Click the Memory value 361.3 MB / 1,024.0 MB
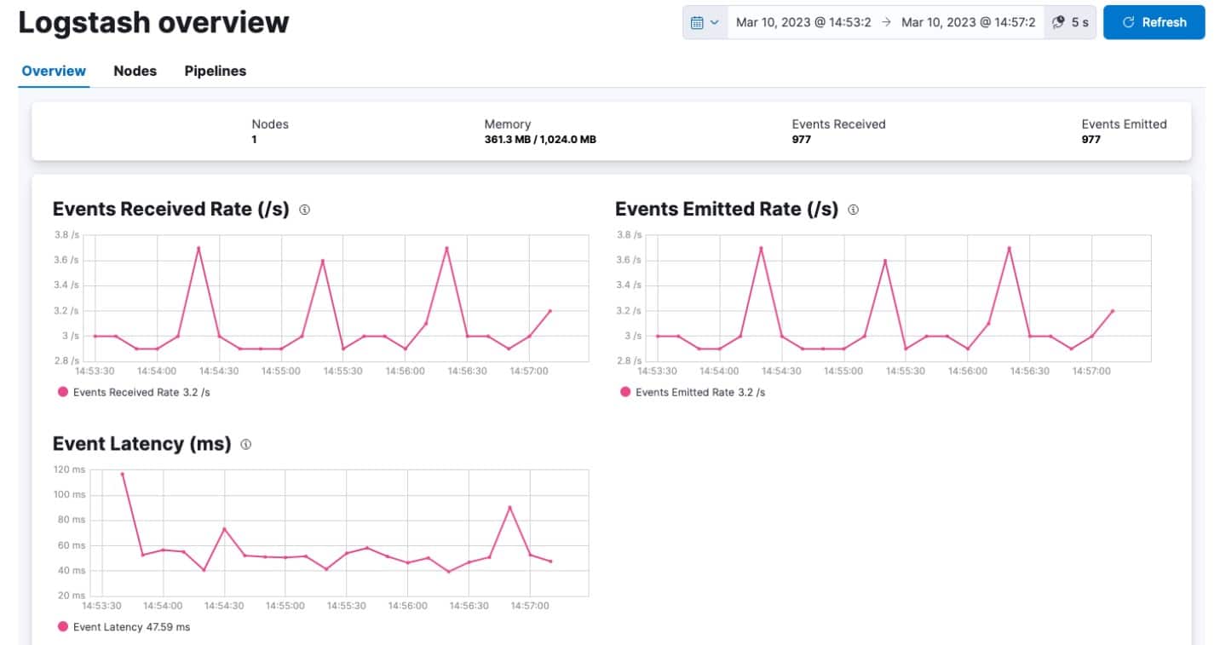The image size is (1220, 645). [540, 140]
